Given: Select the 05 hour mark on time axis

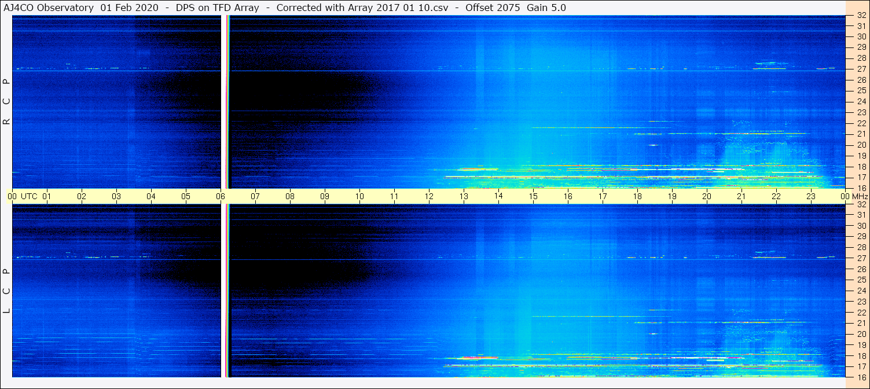Looking at the screenshot, I should click(x=186, y=196).
